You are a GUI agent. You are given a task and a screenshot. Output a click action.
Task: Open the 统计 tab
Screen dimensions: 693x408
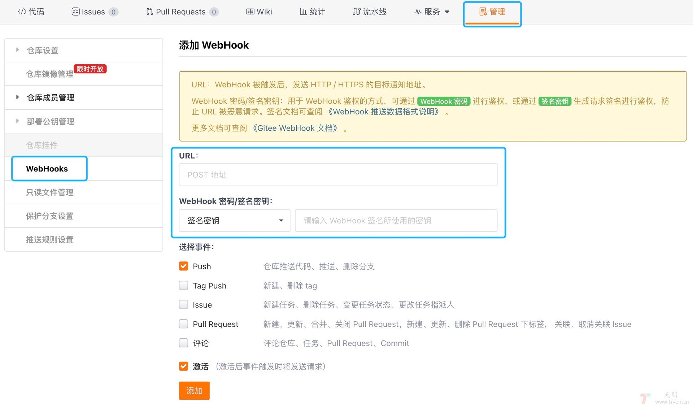click(x=312, y=12)
